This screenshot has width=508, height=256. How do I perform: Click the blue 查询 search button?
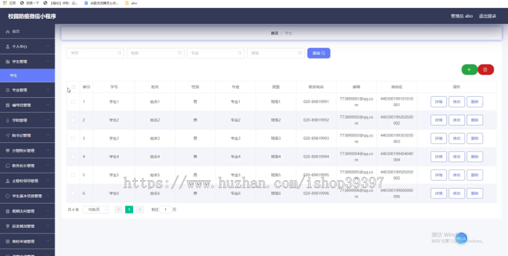[x=319, y=53]
